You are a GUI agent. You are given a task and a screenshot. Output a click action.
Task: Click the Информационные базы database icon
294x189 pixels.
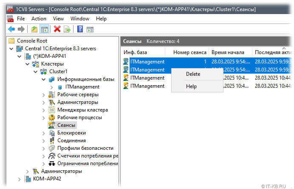coord(51,79)
